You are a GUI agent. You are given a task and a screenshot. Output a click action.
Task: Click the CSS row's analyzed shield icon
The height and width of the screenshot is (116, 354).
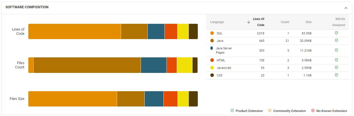pyautogui.click(x=336, y=75)
